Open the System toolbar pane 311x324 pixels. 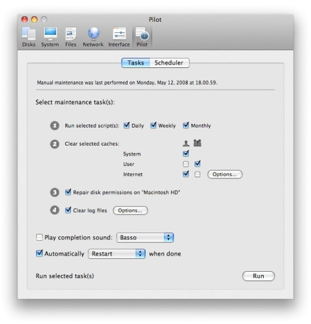[x=50, y=37]
